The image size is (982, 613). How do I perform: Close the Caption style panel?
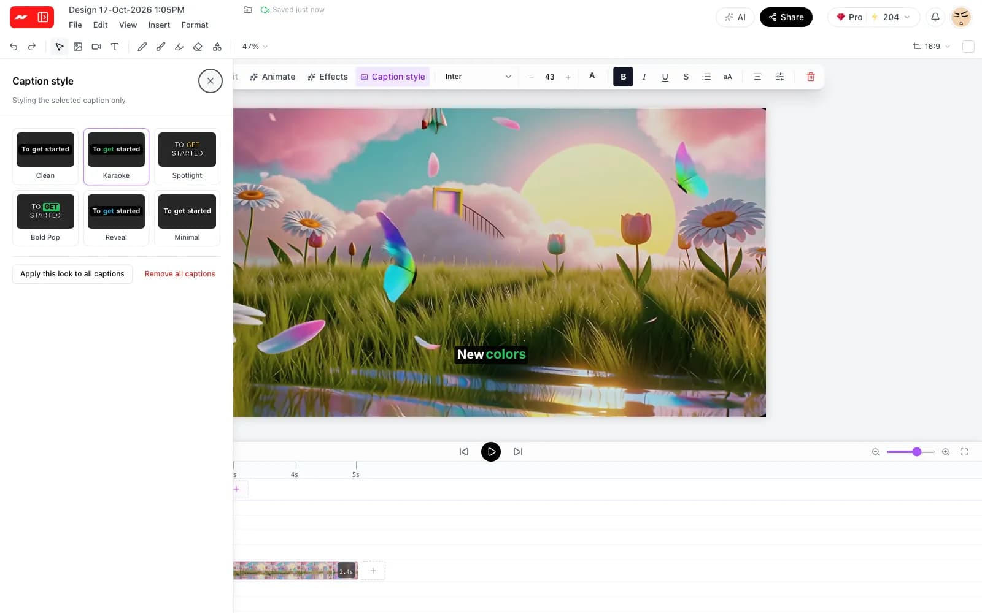211,81
